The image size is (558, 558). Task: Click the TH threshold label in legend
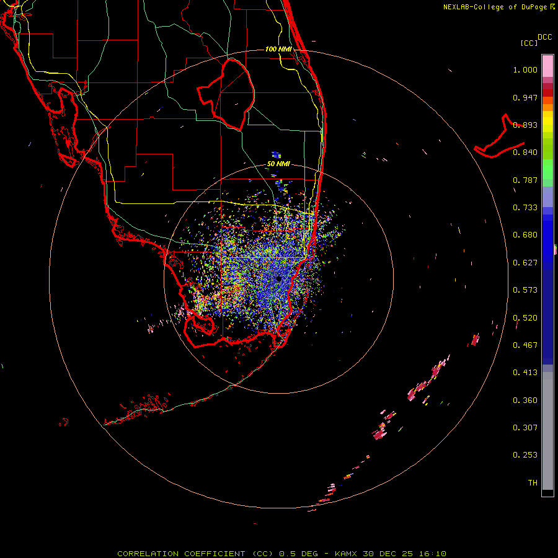tap(533, 483)
